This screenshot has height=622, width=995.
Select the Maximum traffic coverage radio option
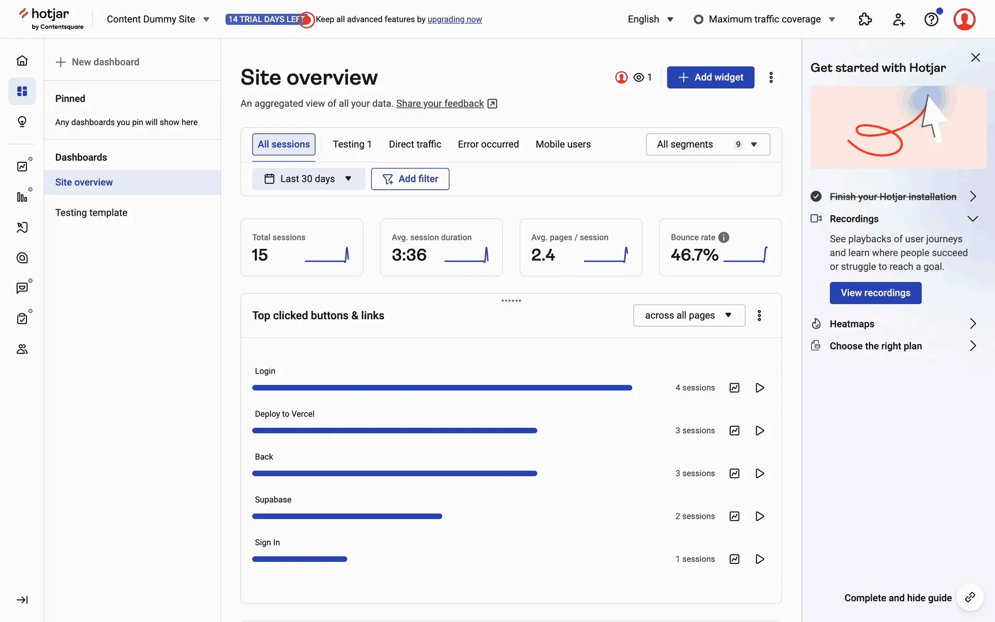click(699, 19)
